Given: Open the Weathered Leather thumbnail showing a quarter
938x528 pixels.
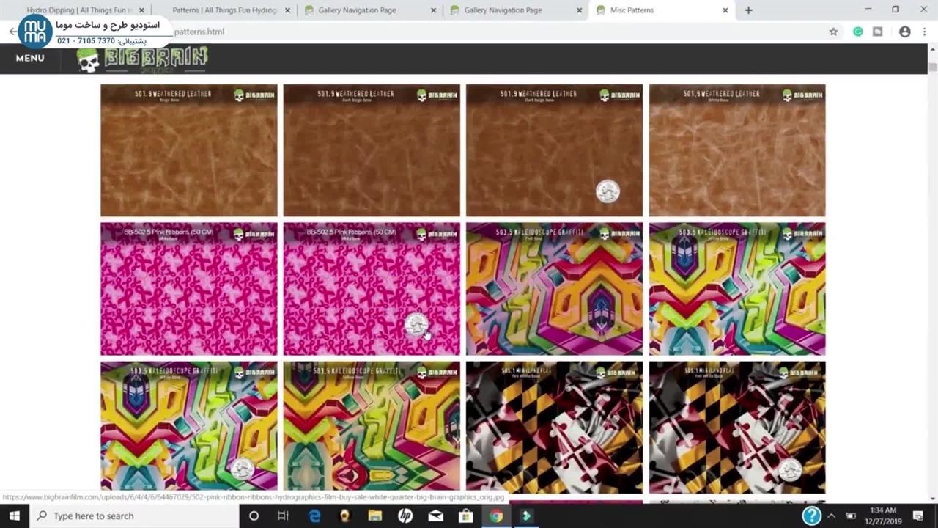Looking at the screenshot, I should pyautogui.click(x=554, y=150).
